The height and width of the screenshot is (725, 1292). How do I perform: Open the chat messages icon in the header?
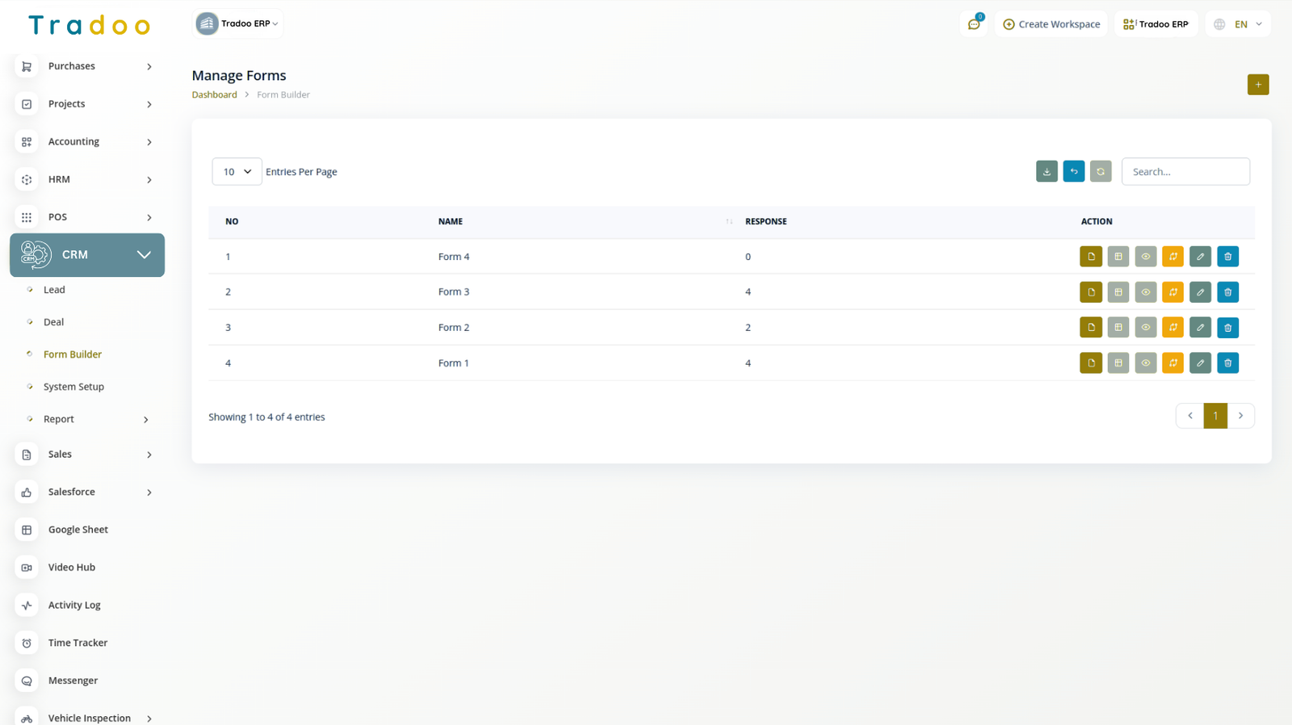[x=974, y=24]
